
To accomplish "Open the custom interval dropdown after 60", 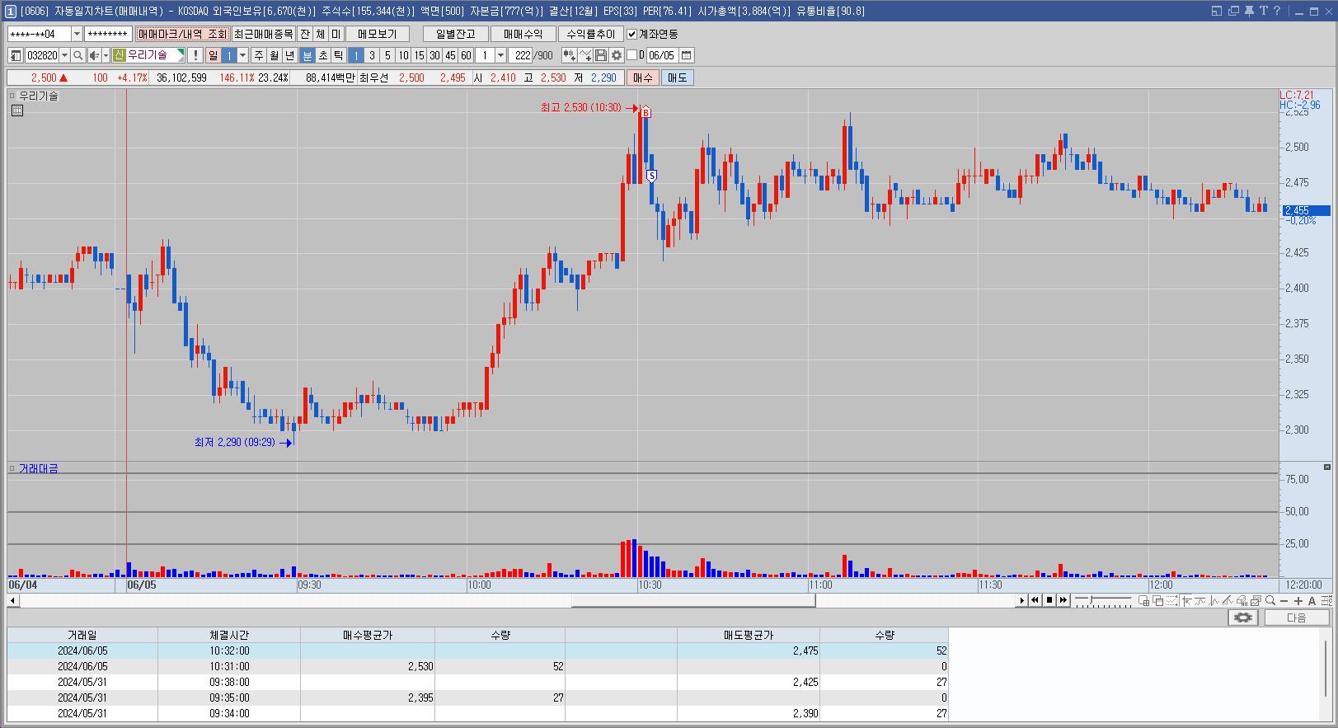I will (500, 55).
